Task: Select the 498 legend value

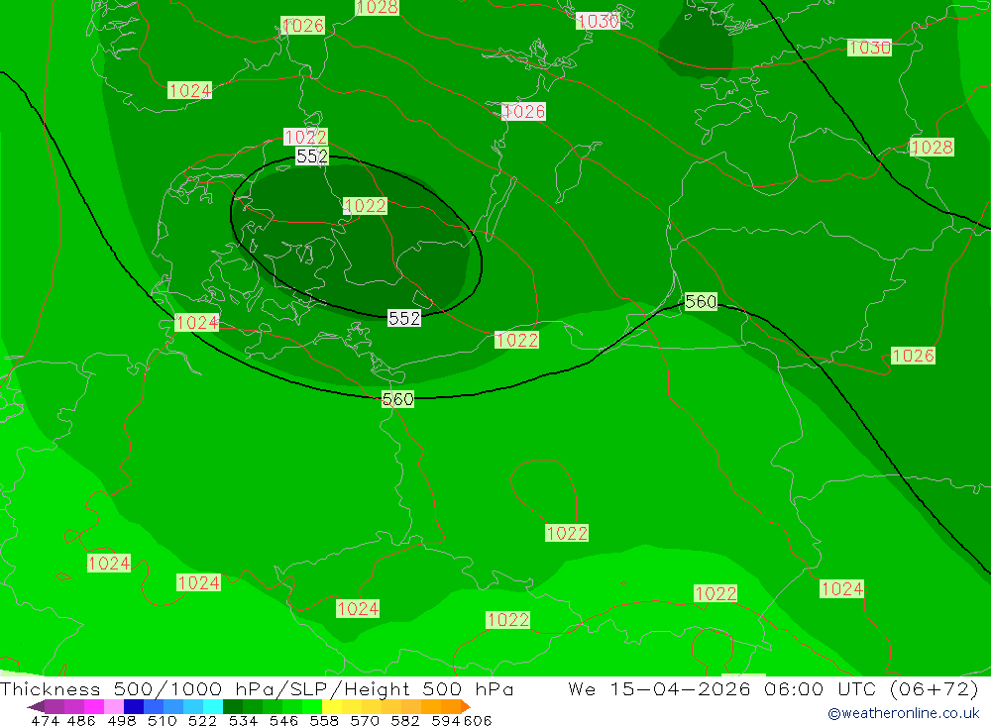Action: pos(121,720)
